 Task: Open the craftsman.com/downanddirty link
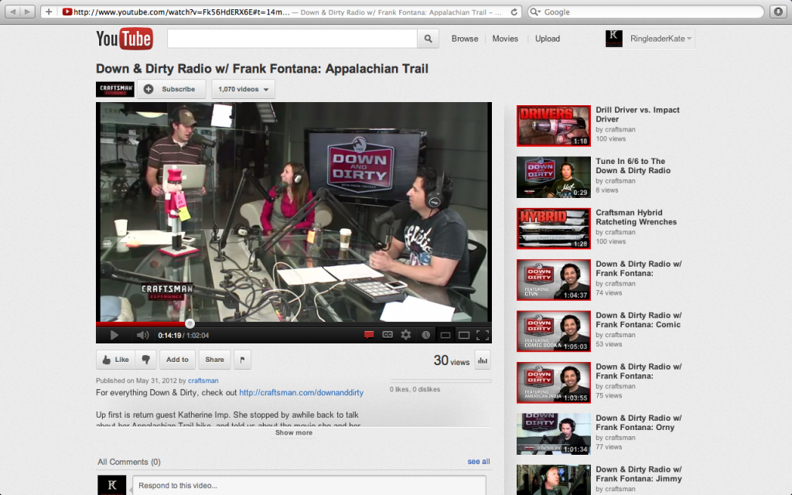[x=301, y=392]
